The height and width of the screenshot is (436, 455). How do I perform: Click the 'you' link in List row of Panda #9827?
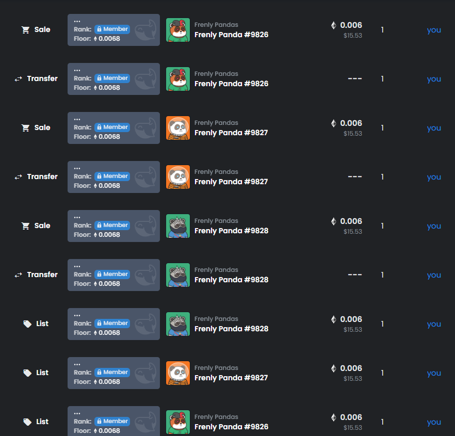tap(434, 374)
